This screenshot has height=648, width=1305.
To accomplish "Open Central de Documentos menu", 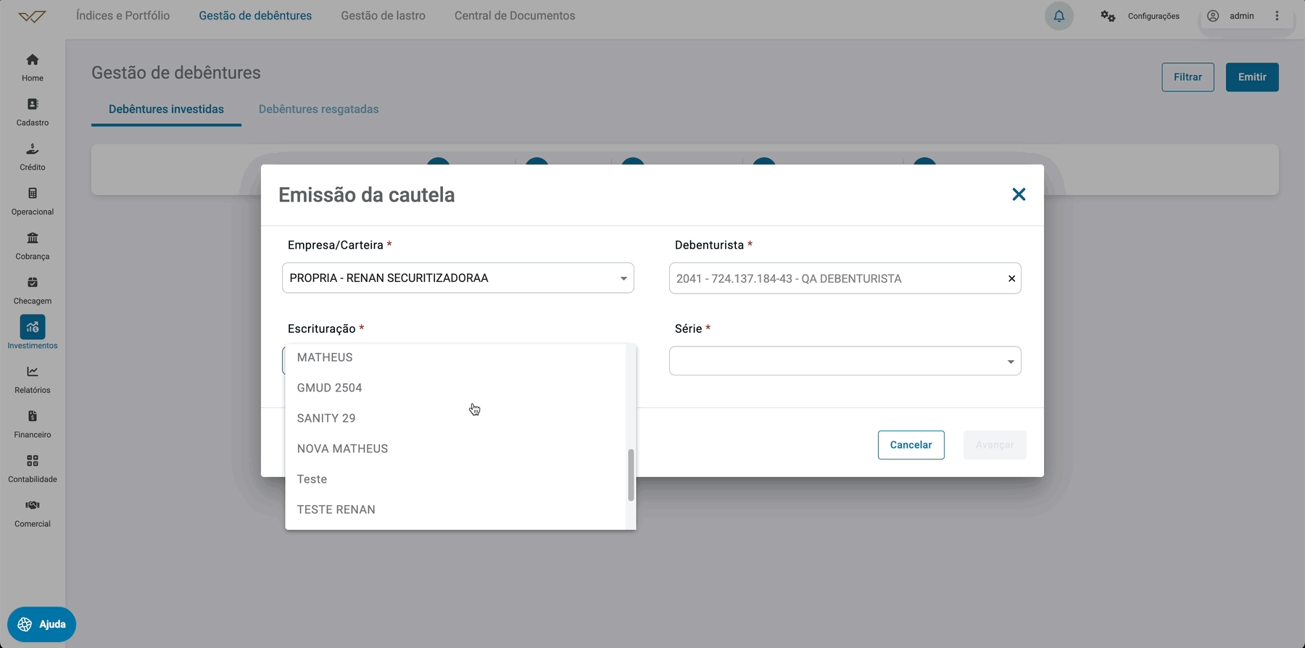I will tap(515, 16).
